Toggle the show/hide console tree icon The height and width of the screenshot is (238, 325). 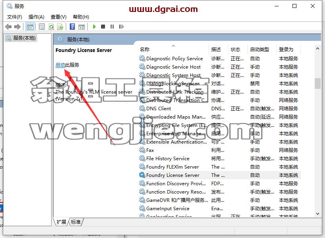click(30, 27)
